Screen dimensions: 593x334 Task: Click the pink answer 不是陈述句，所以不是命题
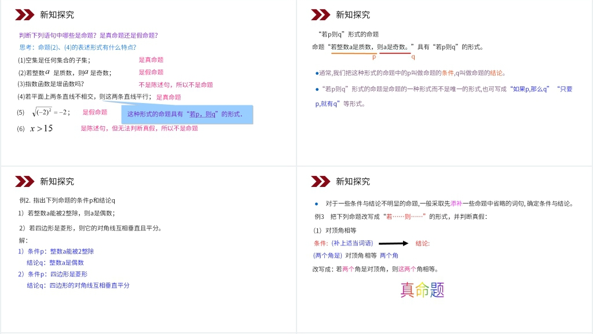(175, 85)
